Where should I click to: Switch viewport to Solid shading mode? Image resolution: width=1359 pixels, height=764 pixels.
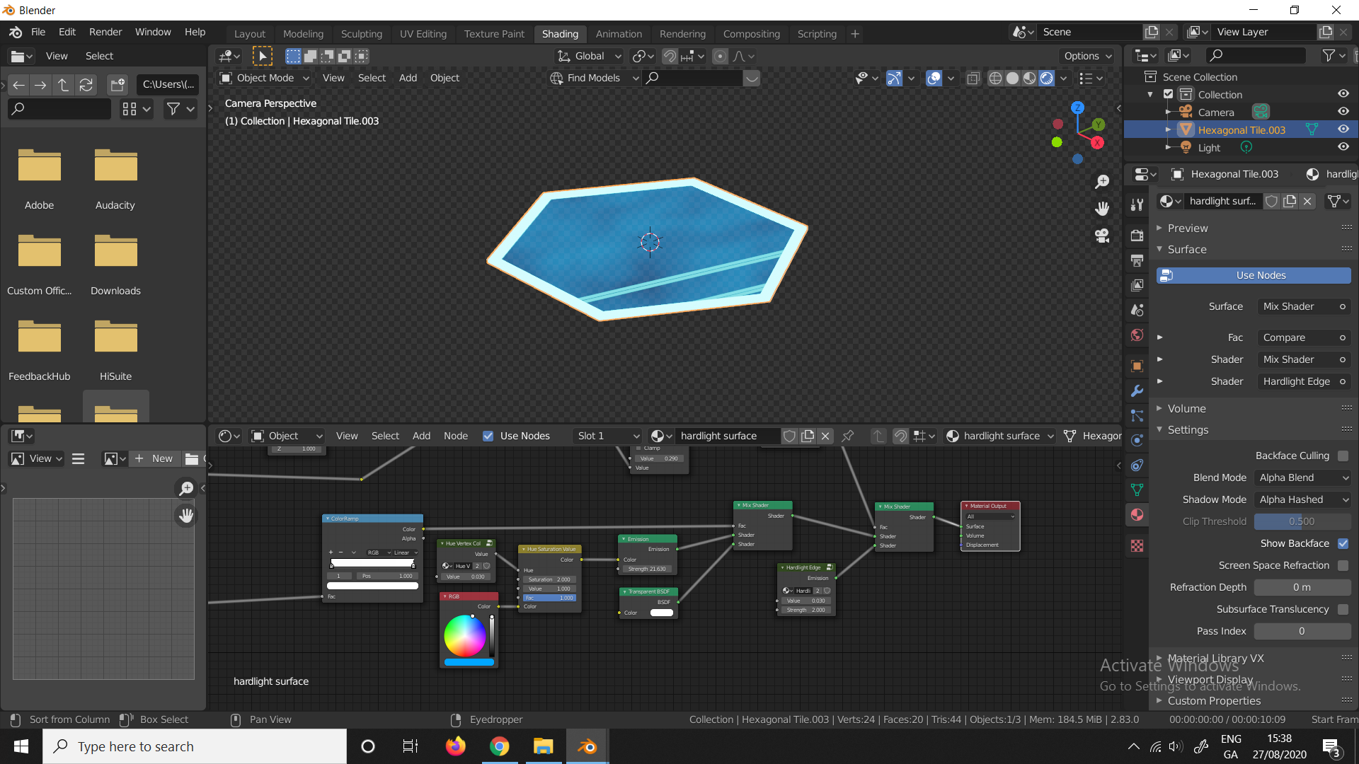pos(1012,78)
